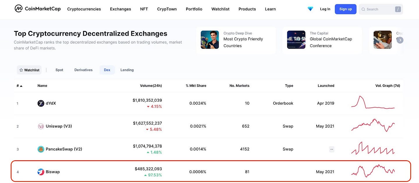This screenshot has height=183, width=419.
Task: Open the PancakeSwap (V2) name link
Action: pyautogui.click(x=64, y=149)
